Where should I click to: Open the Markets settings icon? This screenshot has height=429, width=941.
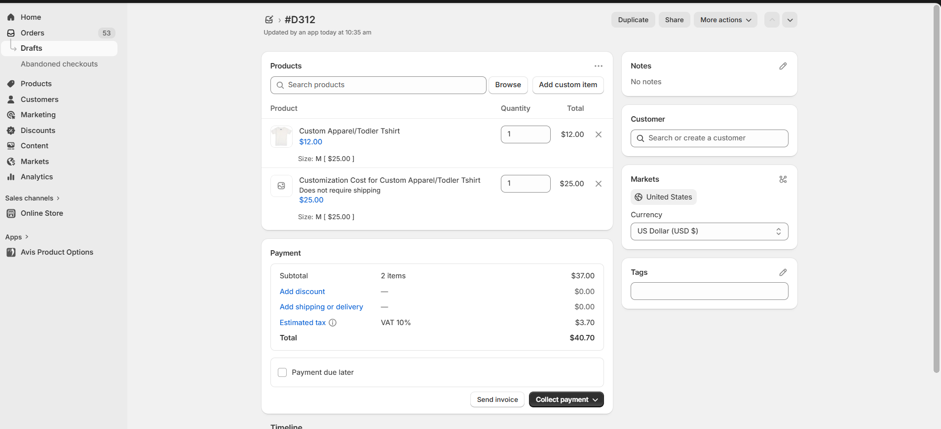point(783,179)
